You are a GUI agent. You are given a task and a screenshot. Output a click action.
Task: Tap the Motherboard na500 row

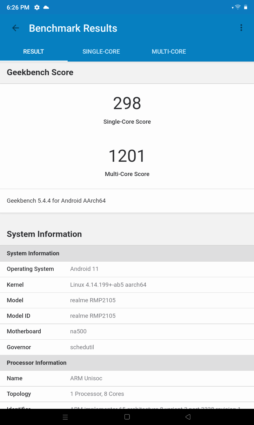pos(127,331)
